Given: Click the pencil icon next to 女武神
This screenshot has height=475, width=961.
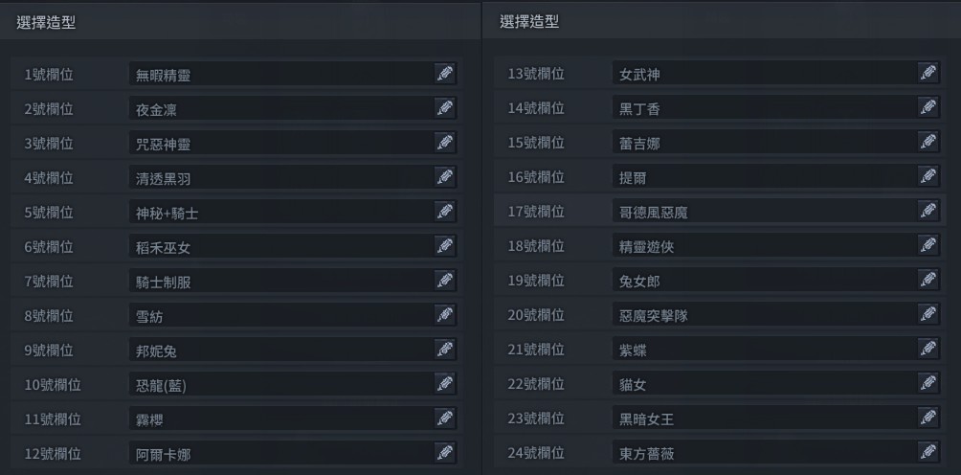Looking at the screenshot, I should pyautogui.click(x=927, y=73).
